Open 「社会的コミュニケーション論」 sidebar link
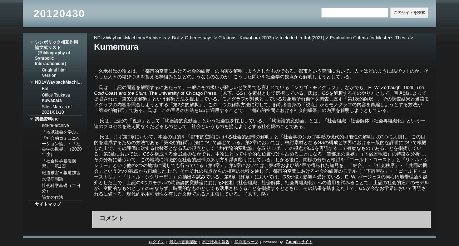Image resolution: width=459 pixels, height=246 pixels. 61,147
